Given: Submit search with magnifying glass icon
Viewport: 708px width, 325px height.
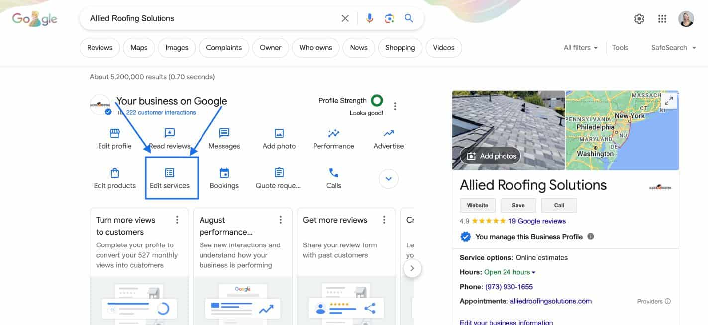Looking at the screenshot, I should 409,18.
